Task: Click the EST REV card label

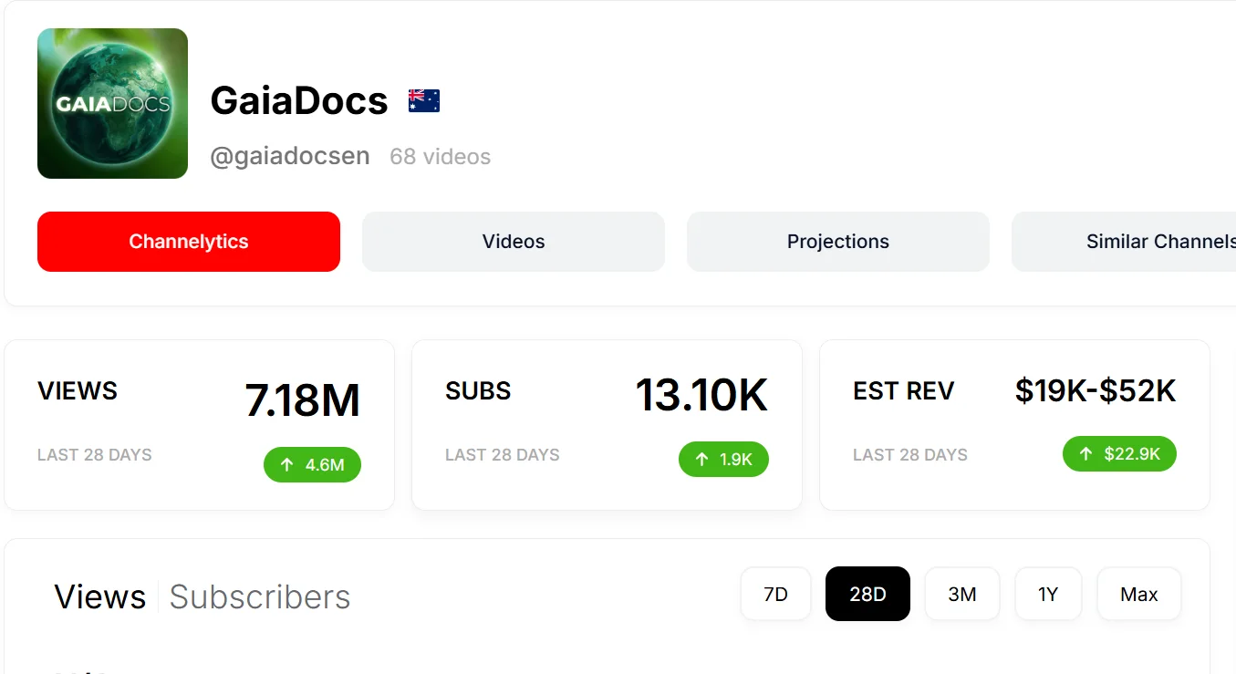Action: [903, 391]
